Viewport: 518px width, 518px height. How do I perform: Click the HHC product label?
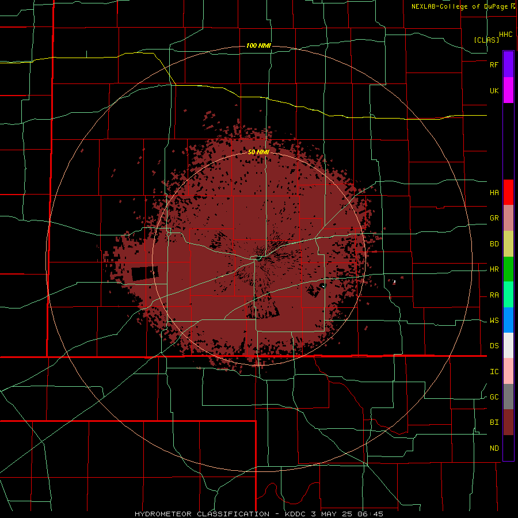coord(506,35)
